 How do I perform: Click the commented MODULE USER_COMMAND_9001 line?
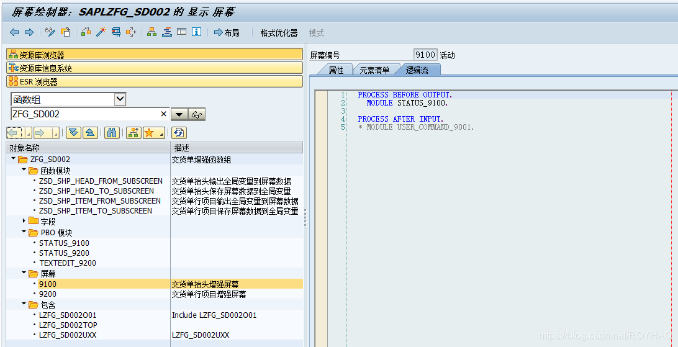tap(416, 127)
